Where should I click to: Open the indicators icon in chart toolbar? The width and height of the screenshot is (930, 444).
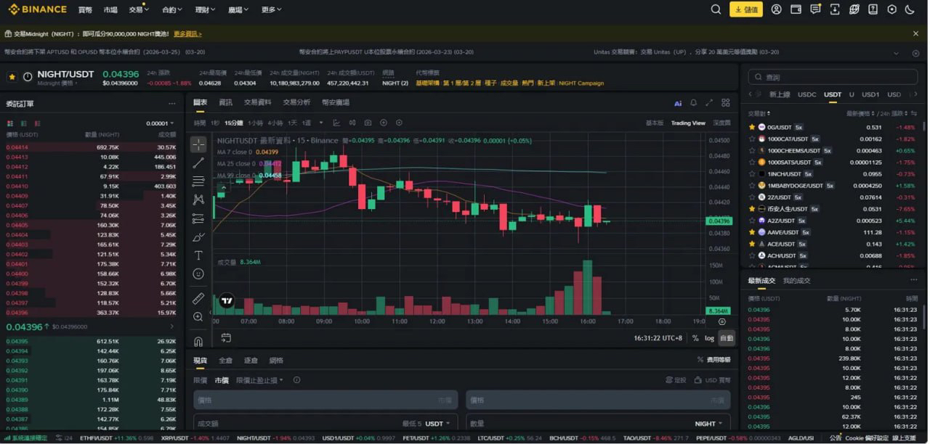tap(336, 123)
